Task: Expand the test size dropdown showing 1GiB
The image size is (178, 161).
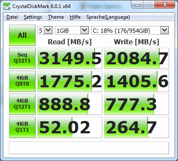Action: pos(84,30)
